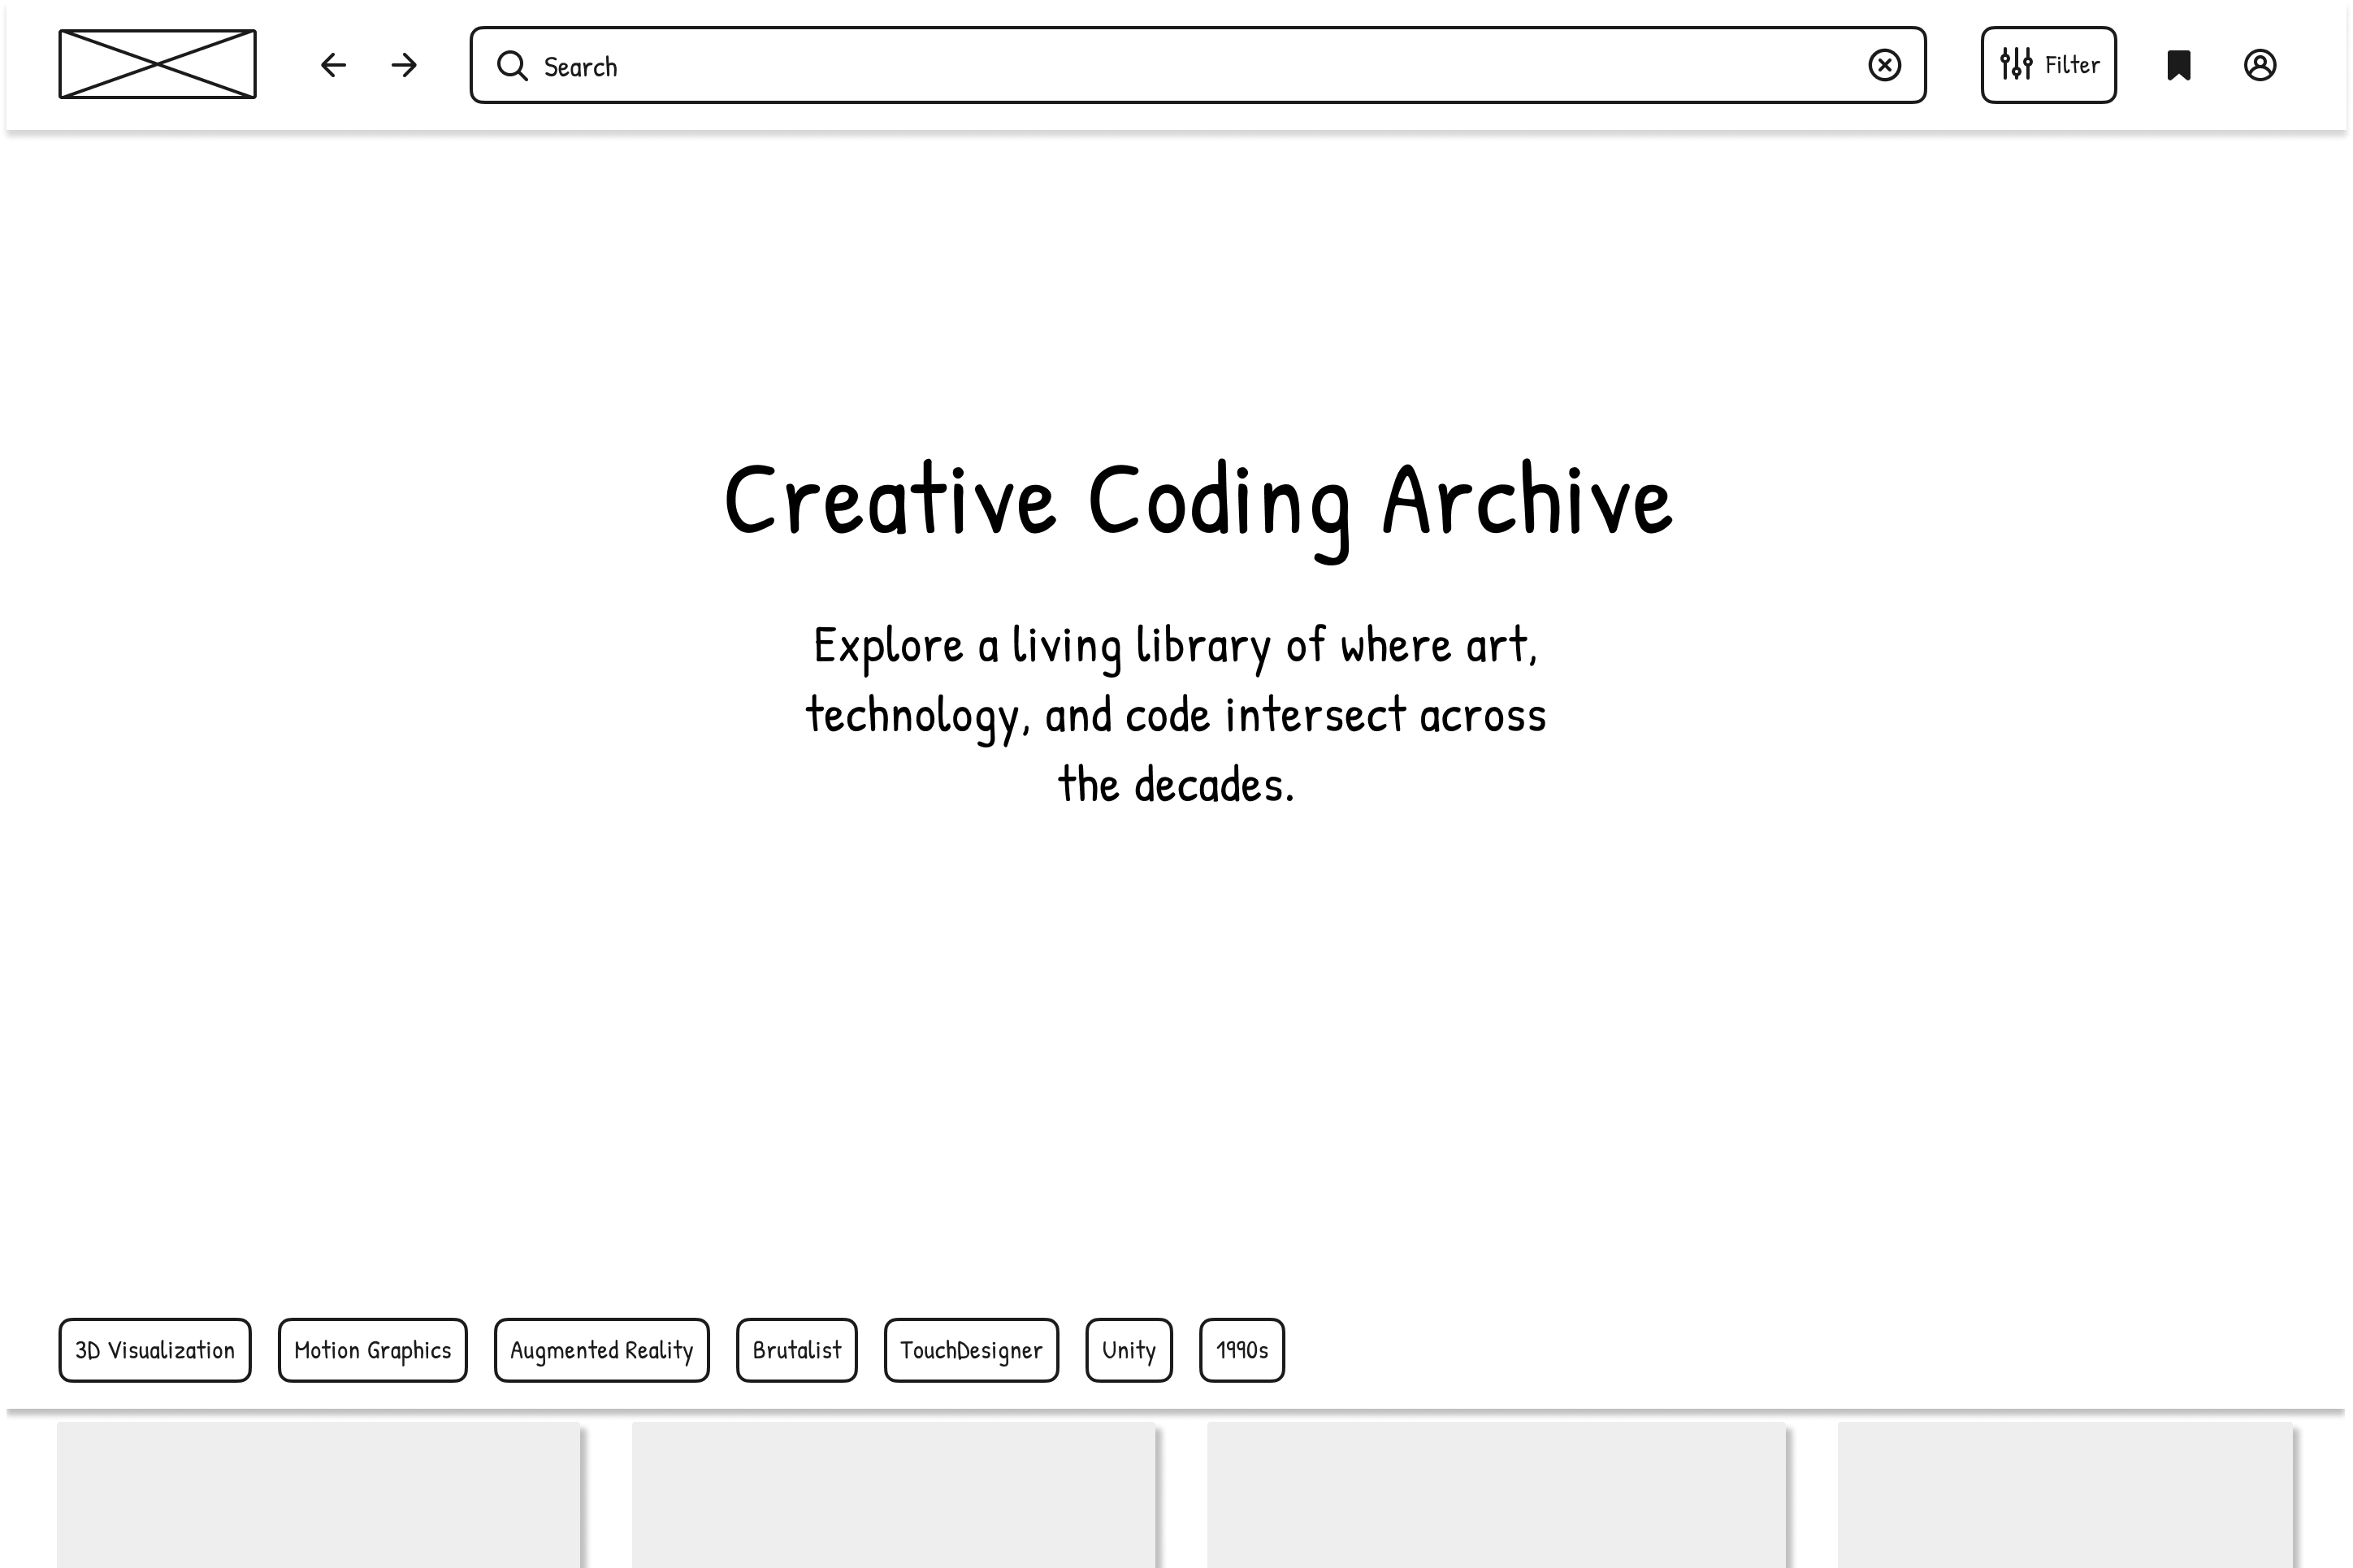The height and width of the screenshot is (1568, 2353).
Task: Pick the TouchDesigner tag chip
Action: [x=971, y=1350]
